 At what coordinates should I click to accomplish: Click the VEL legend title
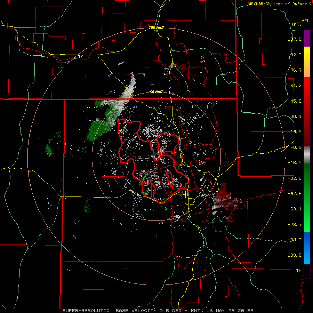[305, 21]
